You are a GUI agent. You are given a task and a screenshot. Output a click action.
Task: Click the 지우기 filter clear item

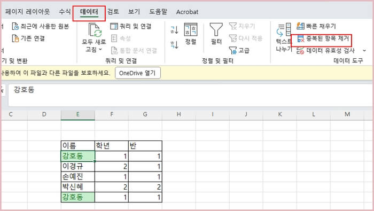pos(242,26)
